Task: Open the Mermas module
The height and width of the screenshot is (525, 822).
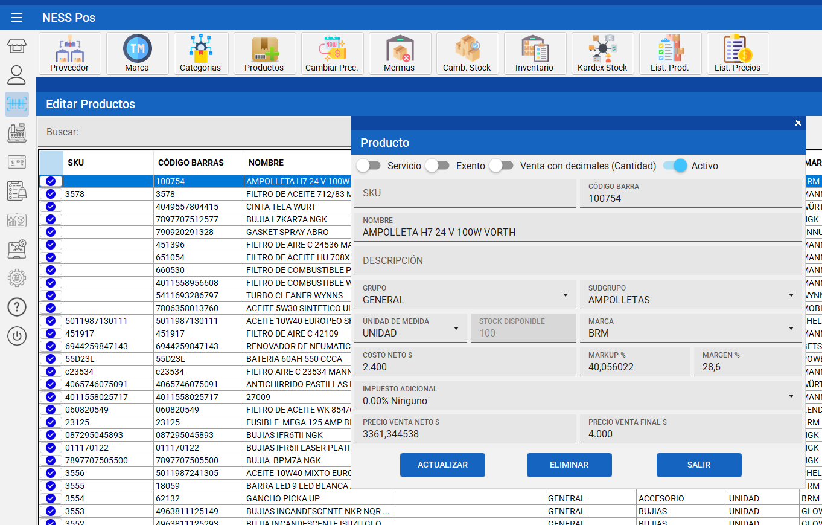Action: pos(400,54)
